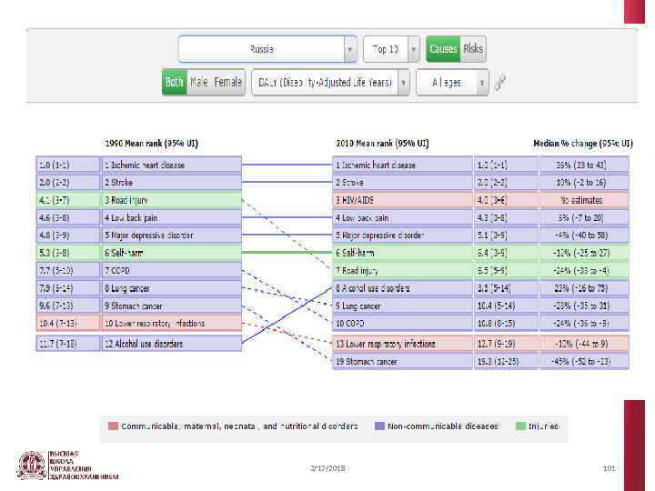Image resolution: width=655 pixels, height=491 pixels.
Task: Open the Top 10 dropdown
Action: 391,49
